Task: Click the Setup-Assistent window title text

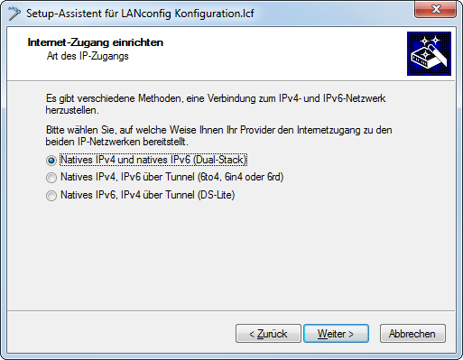Action: (140, 14)
